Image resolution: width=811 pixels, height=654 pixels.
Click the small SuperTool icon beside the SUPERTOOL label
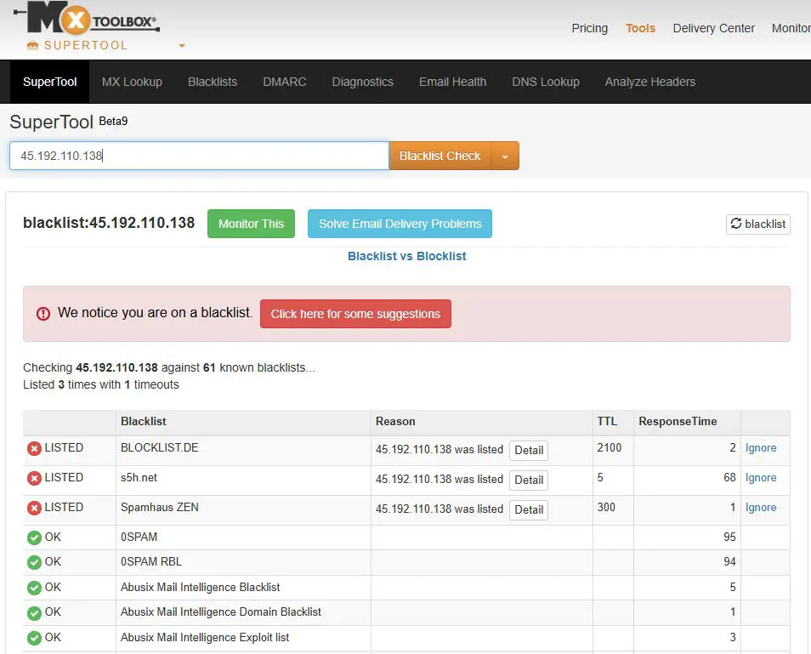(x=32, y=46)
